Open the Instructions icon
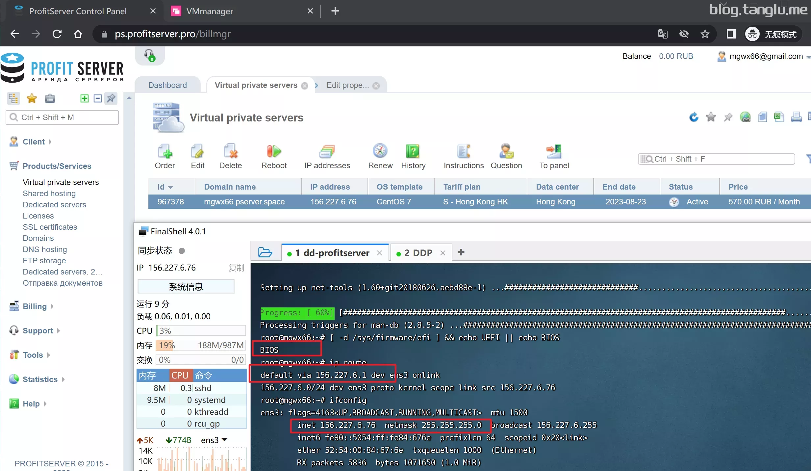811x471 pixels. tap(463, 152)
